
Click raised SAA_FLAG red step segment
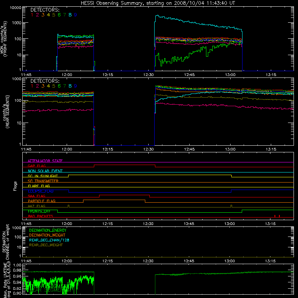124,195
